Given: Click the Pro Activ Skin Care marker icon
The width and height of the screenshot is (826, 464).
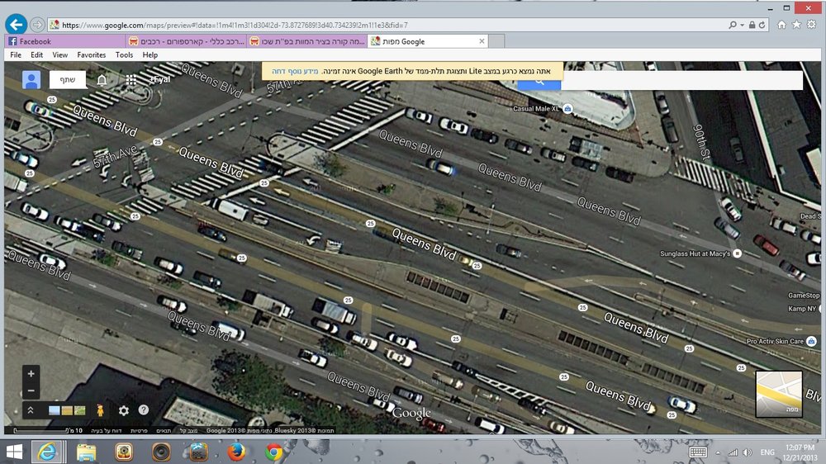Looking at the screenshot, I should pyautogui.click(x=811, y=341).
